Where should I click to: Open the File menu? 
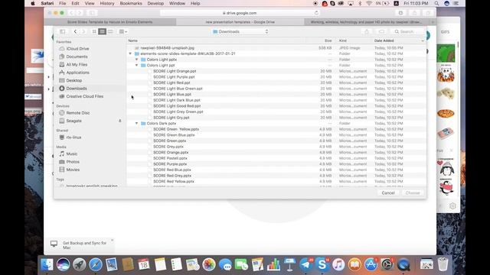pyautogui.click(x=63, y=3)
